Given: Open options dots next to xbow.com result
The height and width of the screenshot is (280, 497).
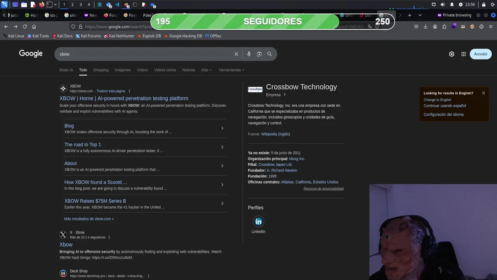Looking at the screenshot, I should pos(129,91).
